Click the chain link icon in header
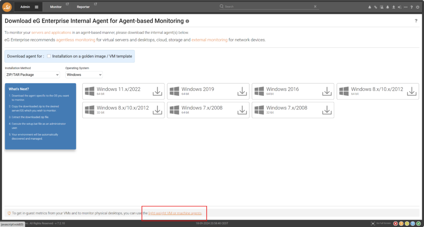 [x=376, y=7]
